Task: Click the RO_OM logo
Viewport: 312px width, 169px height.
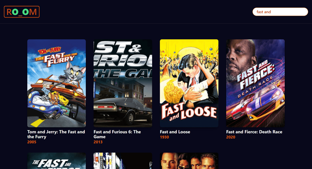Action: [22, 12]
